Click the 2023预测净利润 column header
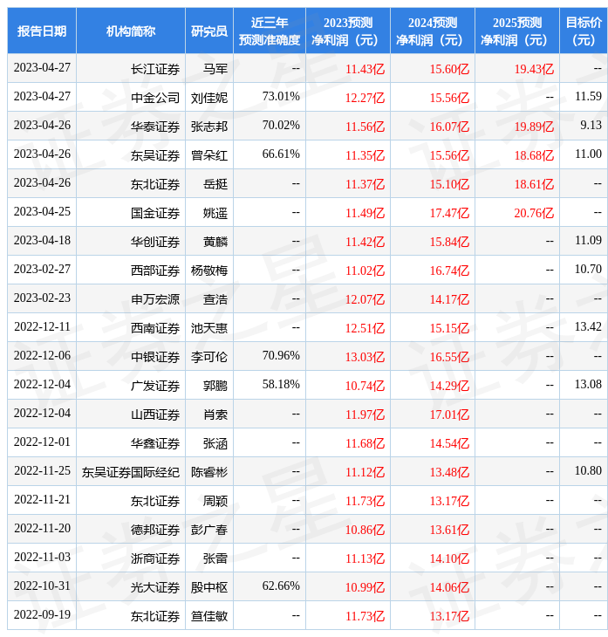The height and width of the screenshot is (637, 608). pos(348,31)
